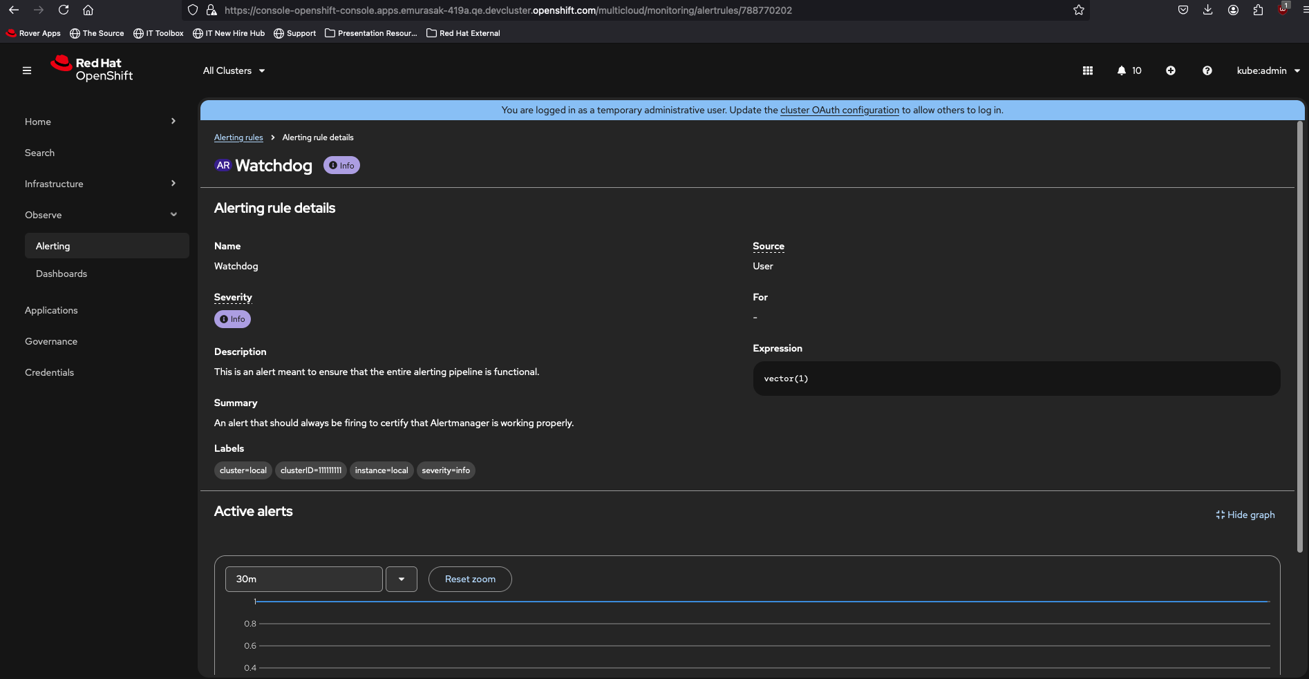Toggle the hamburger navigation menu
This screenshot has width=1309, height=679.
27,70
